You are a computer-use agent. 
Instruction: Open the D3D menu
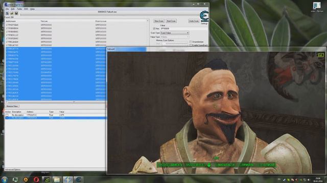tap(26, 9)
